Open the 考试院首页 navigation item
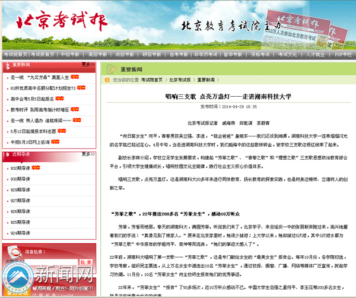The width and height of the screenshot is (356, 298). [x=15, y=55]
